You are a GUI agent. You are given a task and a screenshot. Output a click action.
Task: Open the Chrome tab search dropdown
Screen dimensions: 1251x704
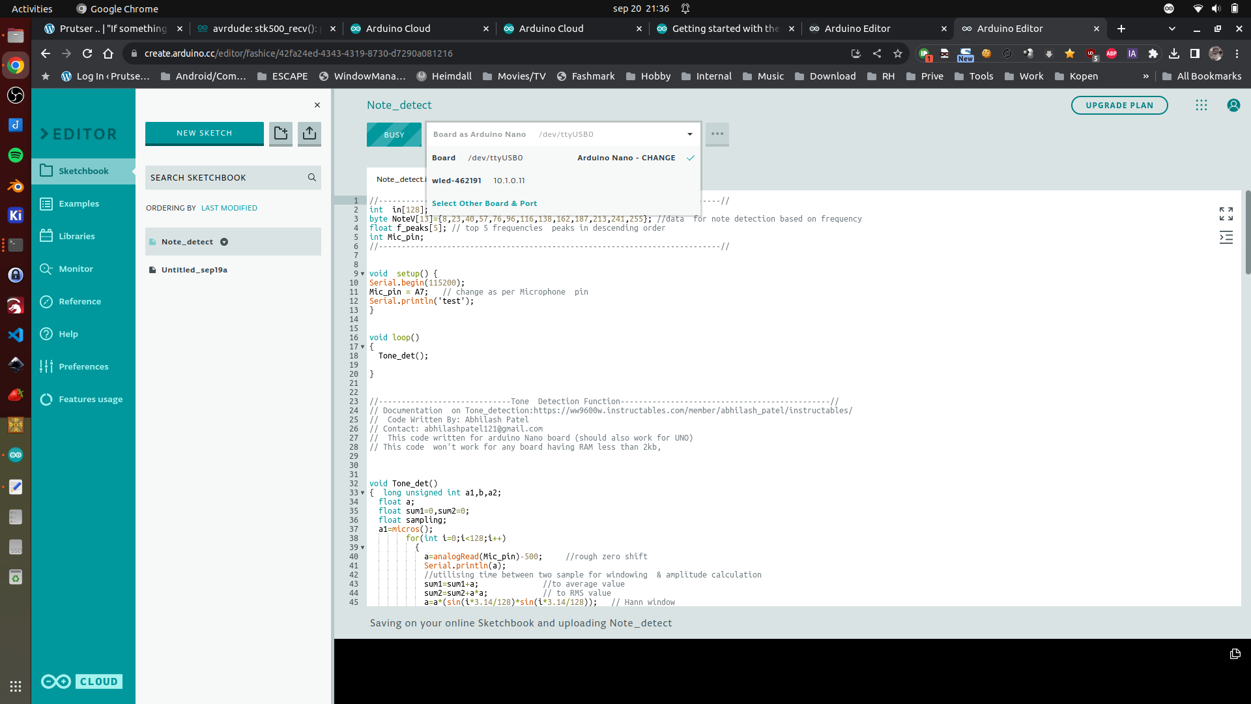[1172, 29]
